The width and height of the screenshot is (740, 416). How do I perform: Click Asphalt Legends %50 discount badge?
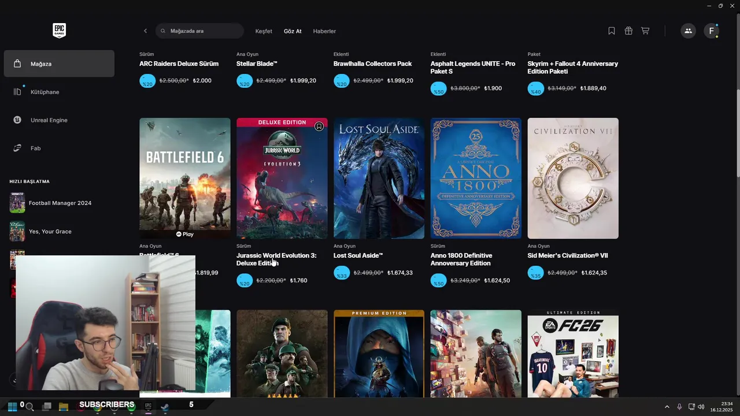(439, 89)
